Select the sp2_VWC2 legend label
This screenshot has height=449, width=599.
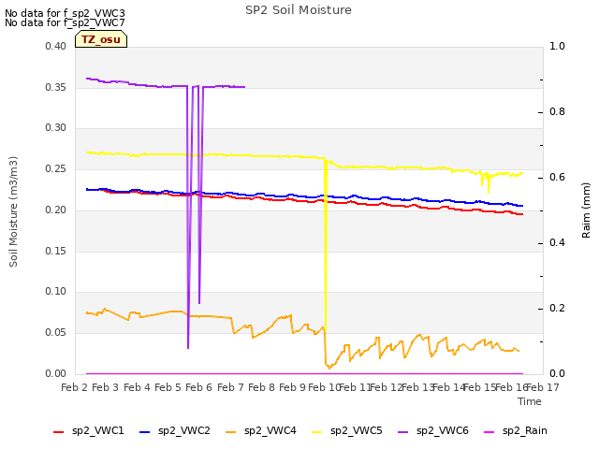click(x=184, y=431)
